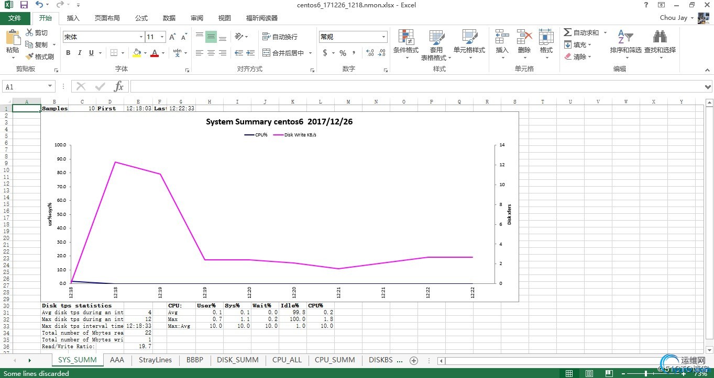Apply fill color bucket

(x=137, y=53)
